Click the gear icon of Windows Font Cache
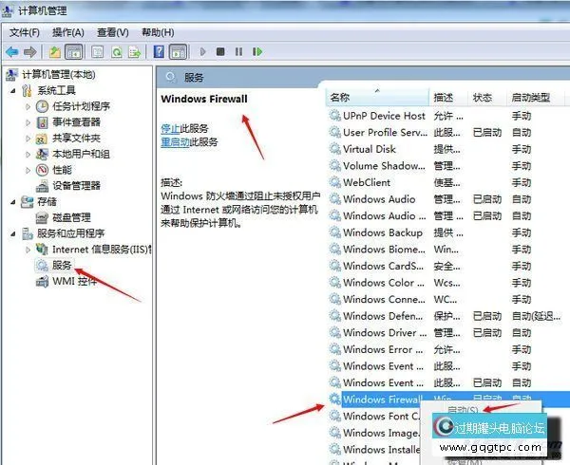 pos(334,416)
